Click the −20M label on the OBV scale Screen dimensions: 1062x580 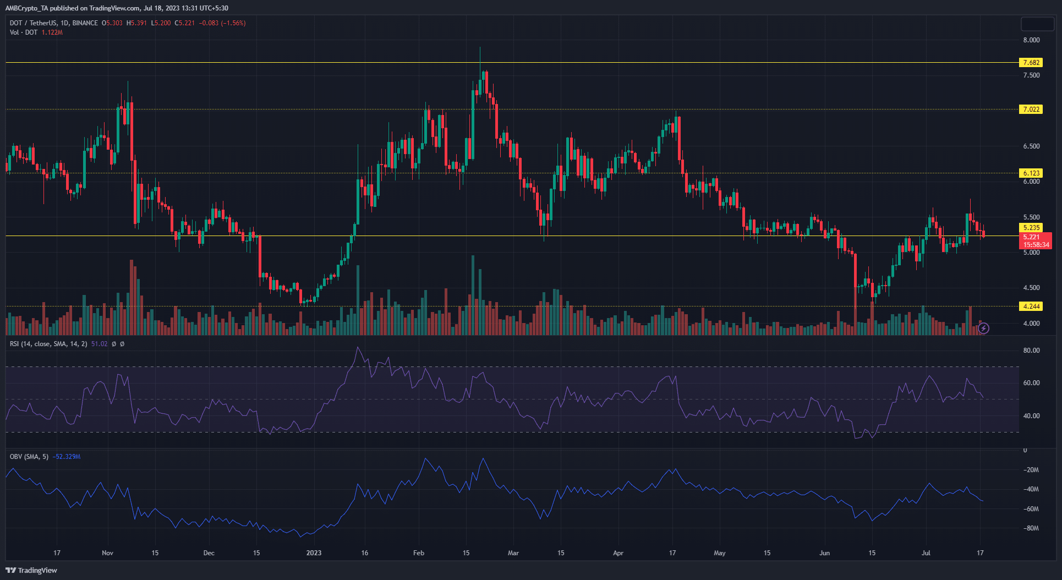[x=1031, y=470]
